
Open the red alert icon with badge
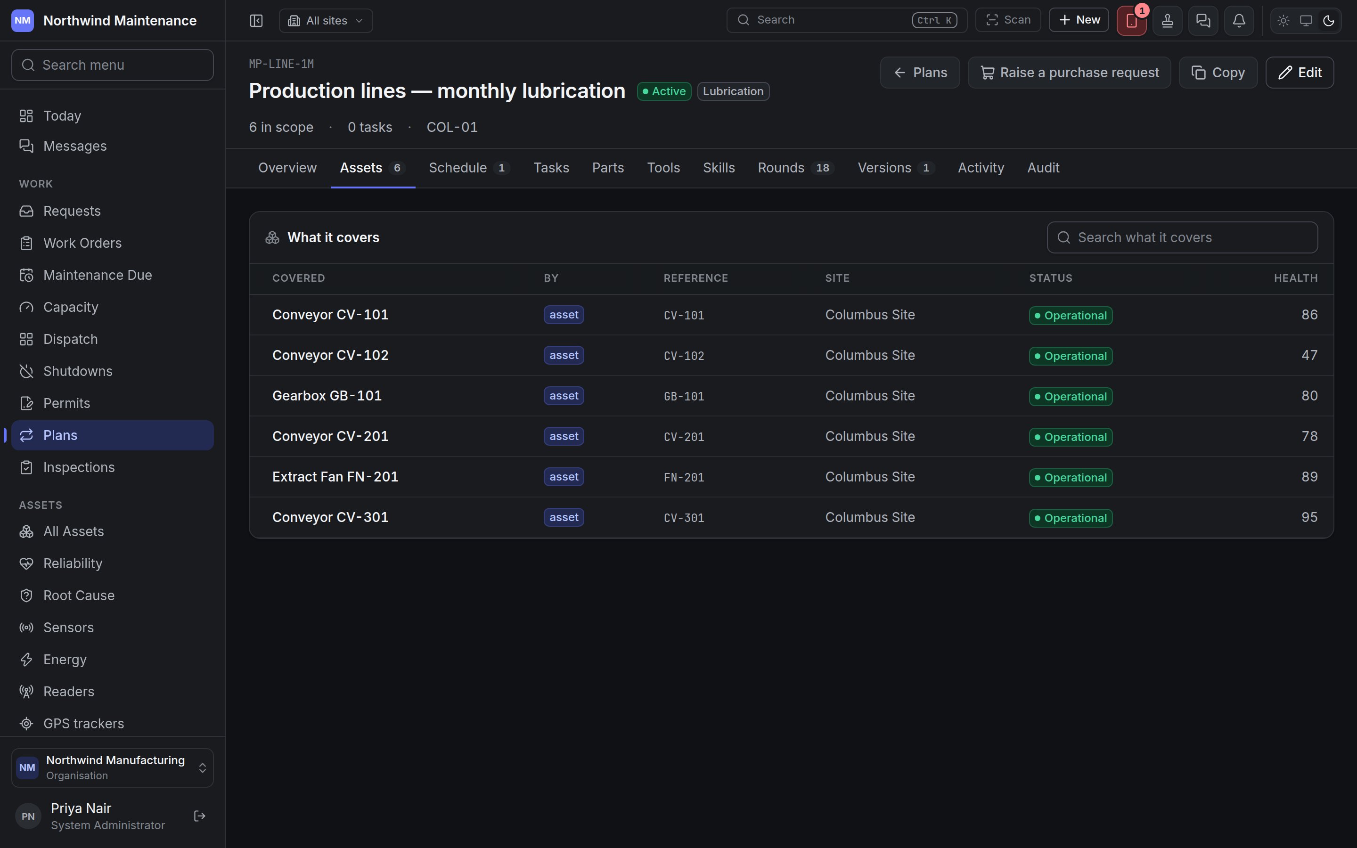(x=1131, y=21)
